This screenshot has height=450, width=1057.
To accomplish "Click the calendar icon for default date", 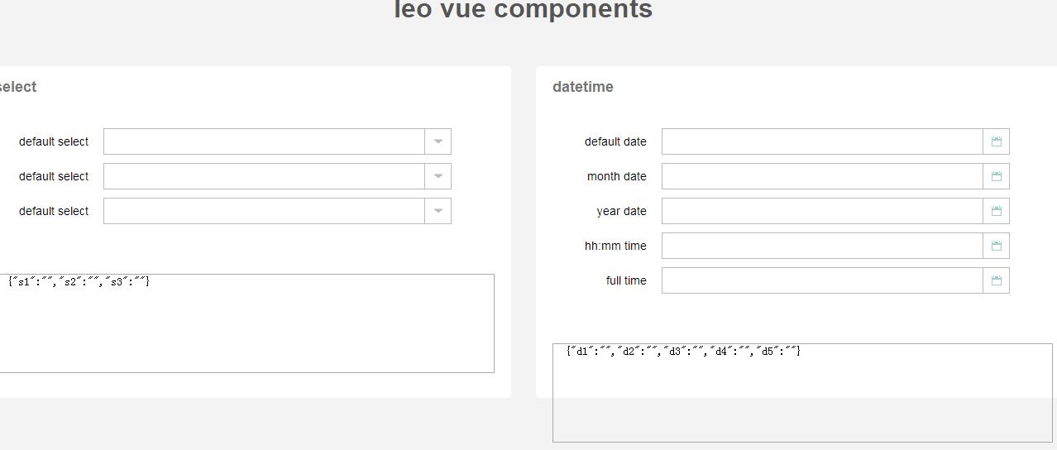I will (x=996, y=141).
